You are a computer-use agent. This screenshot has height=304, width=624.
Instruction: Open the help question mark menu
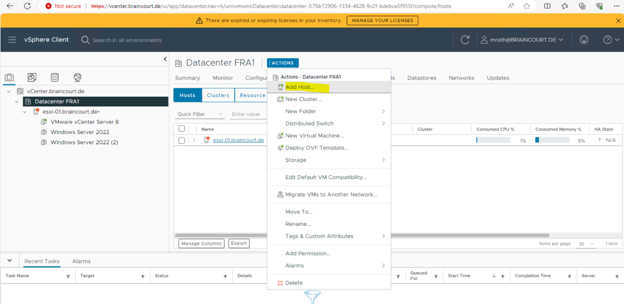[x=611, y=40]
